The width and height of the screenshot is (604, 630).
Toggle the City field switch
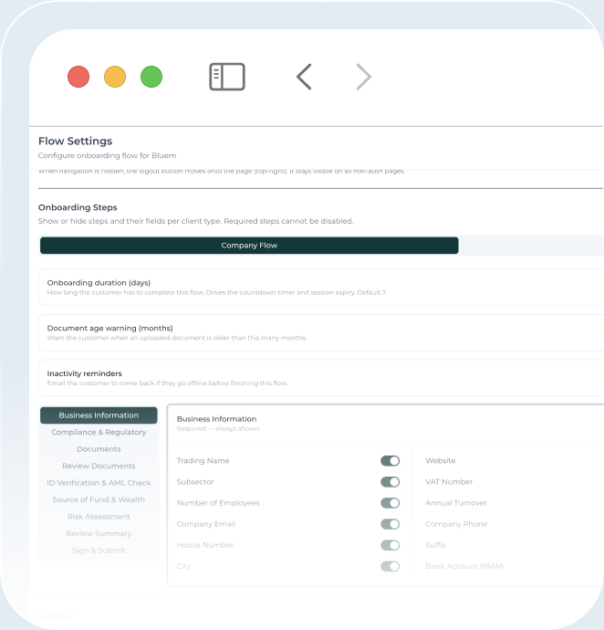tap(390, 566)
